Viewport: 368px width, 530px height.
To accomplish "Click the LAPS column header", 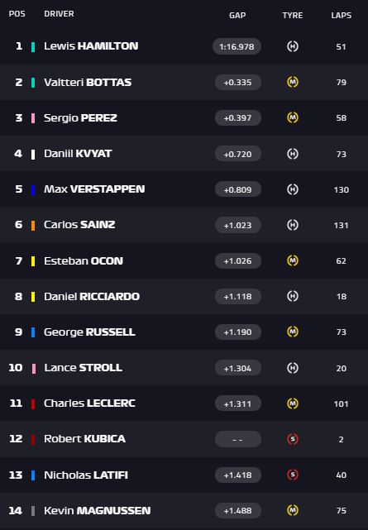I will (342, 15).
